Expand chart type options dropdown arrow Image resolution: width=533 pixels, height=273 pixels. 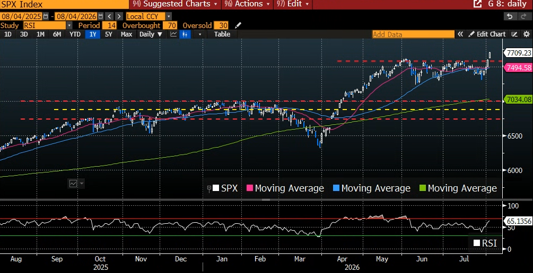tap(200, 34)
